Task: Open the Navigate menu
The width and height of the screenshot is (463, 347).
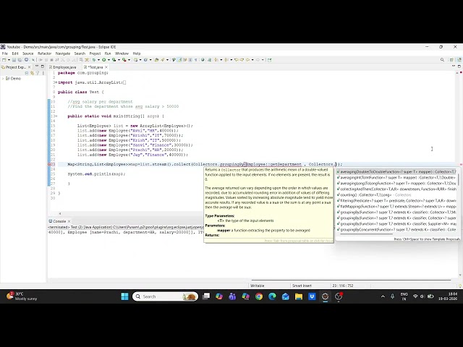Action: (63, 53)
